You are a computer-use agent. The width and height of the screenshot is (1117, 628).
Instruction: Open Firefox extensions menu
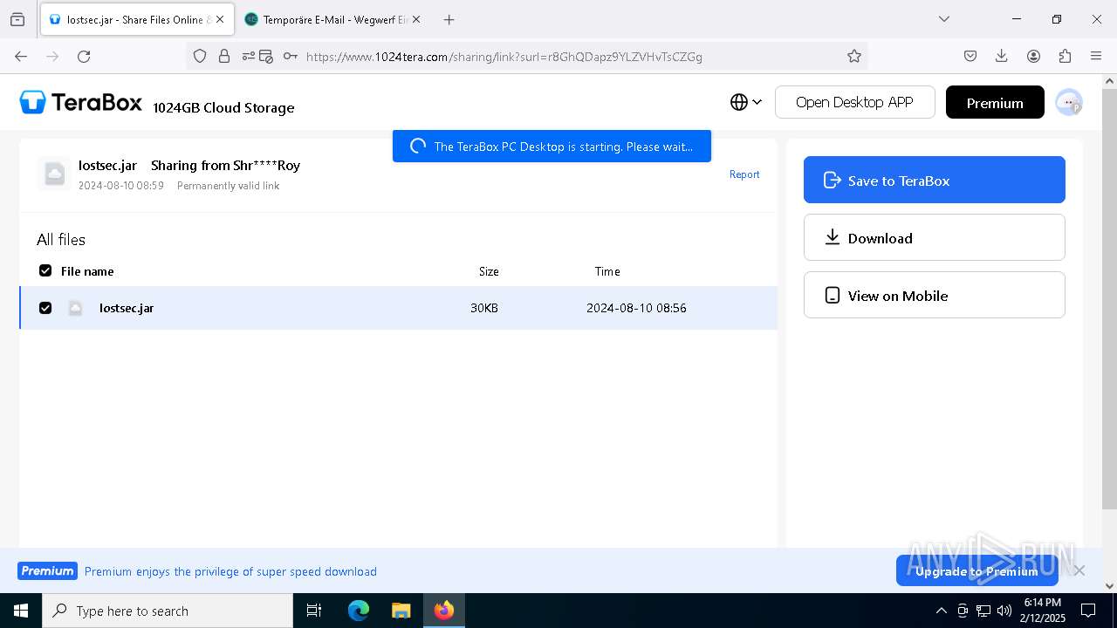click(1065, 56)
